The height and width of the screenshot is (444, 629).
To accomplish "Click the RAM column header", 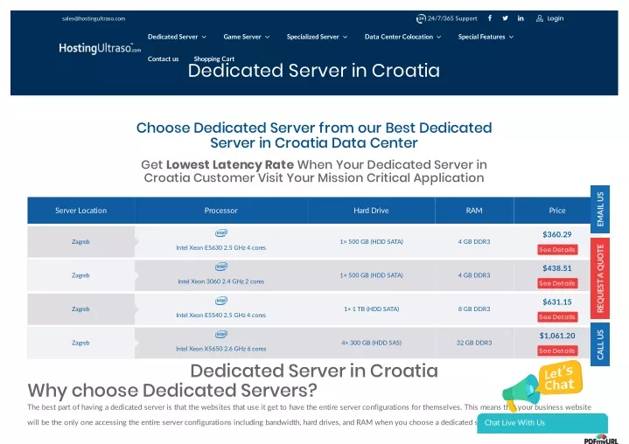I will pos(474,211).
